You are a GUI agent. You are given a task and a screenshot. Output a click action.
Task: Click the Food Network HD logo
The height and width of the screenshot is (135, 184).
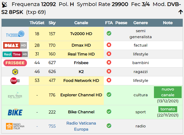tap(15, 81)
